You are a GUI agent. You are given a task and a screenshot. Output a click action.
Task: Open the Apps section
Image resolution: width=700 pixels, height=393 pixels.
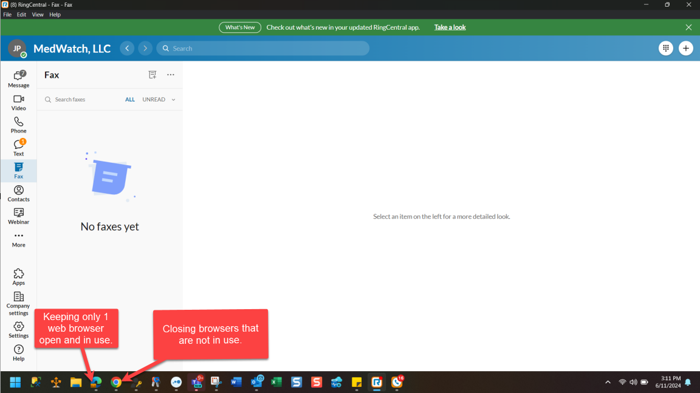point(18,276)
